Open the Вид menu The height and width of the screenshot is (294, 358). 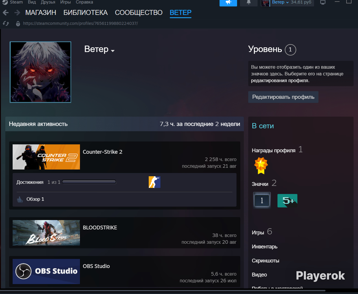(x=32, y=2)
